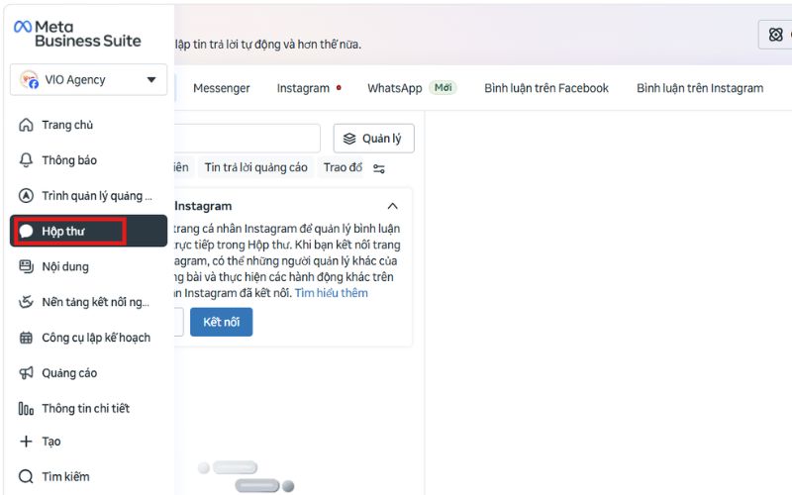Select the Hộp thư chat bubble icon
Image resolution: width=792 pixels, height=495 pixels.
[x=26, y=232]
